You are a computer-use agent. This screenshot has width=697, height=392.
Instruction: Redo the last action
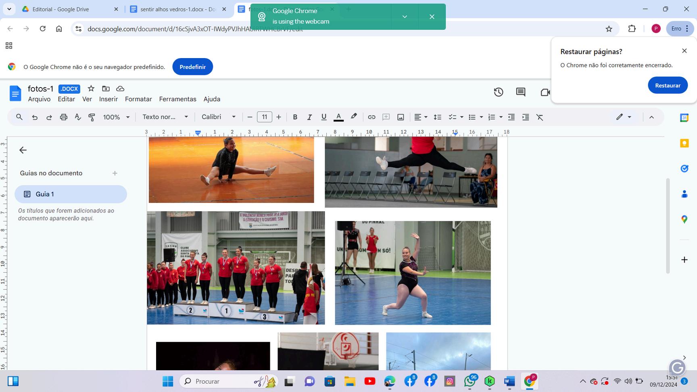coord(49,117)
